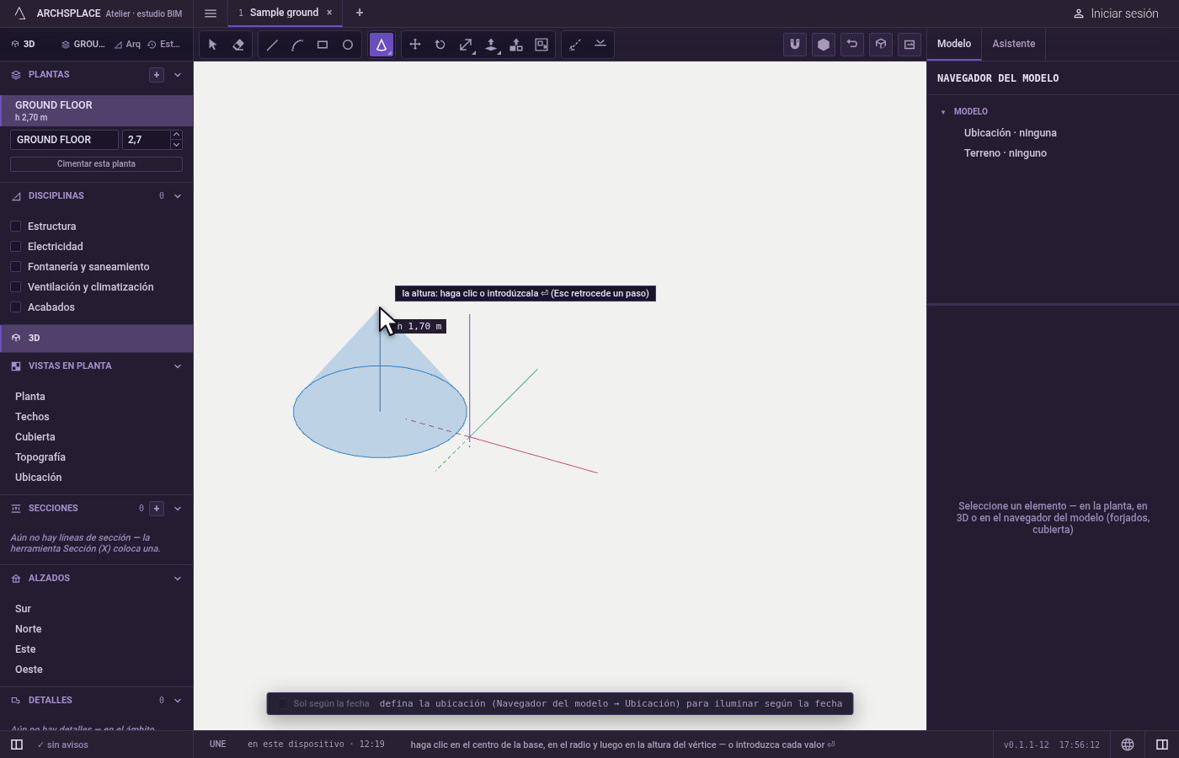Collapse the Plantas section chevron
The image size is (1179, 758).
pos(178,75)
